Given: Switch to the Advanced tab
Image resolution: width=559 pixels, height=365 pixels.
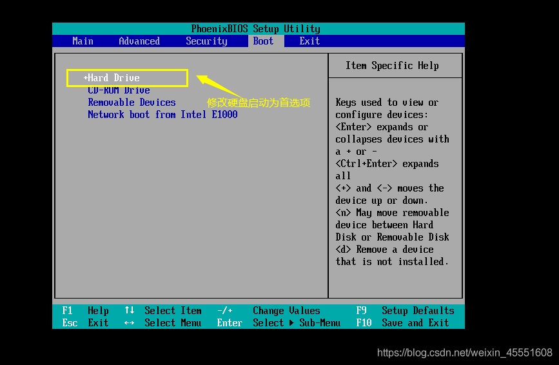Looking at the screenshot, I should (139, 41).
